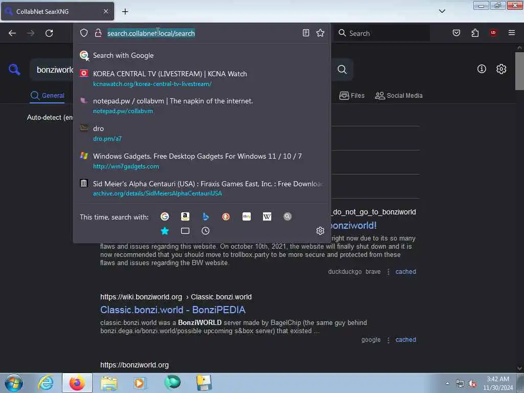The width and height of the screenshot is (524, 393).
Task: Click the page vertical scrollbar thumb
Action: tap(519, 71)
